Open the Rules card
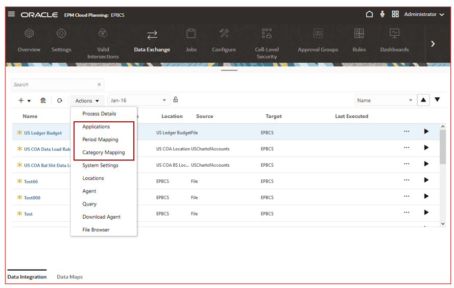Viewport: 454px width, 288px height. coord(359,40)
